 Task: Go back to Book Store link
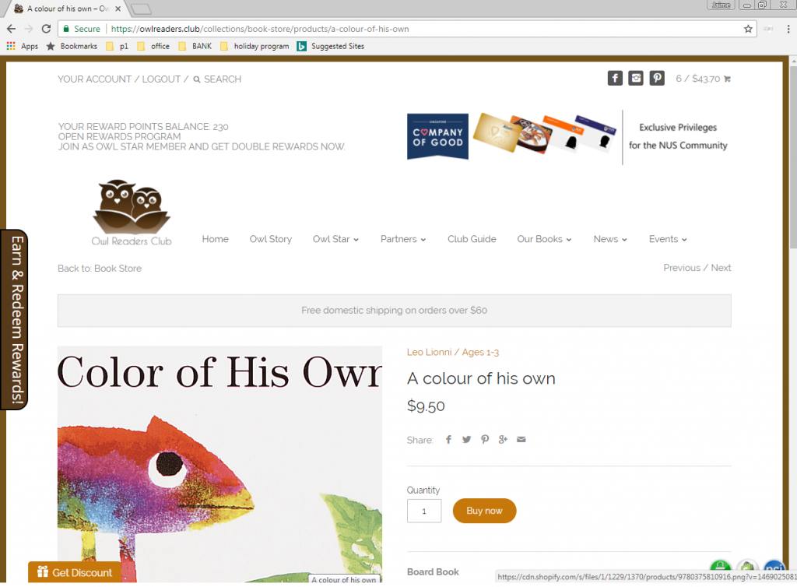click(100, 269)
